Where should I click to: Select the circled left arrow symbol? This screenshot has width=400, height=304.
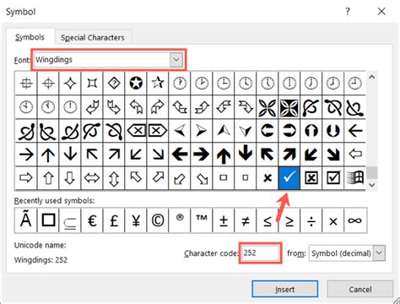(x=268, y=131)
